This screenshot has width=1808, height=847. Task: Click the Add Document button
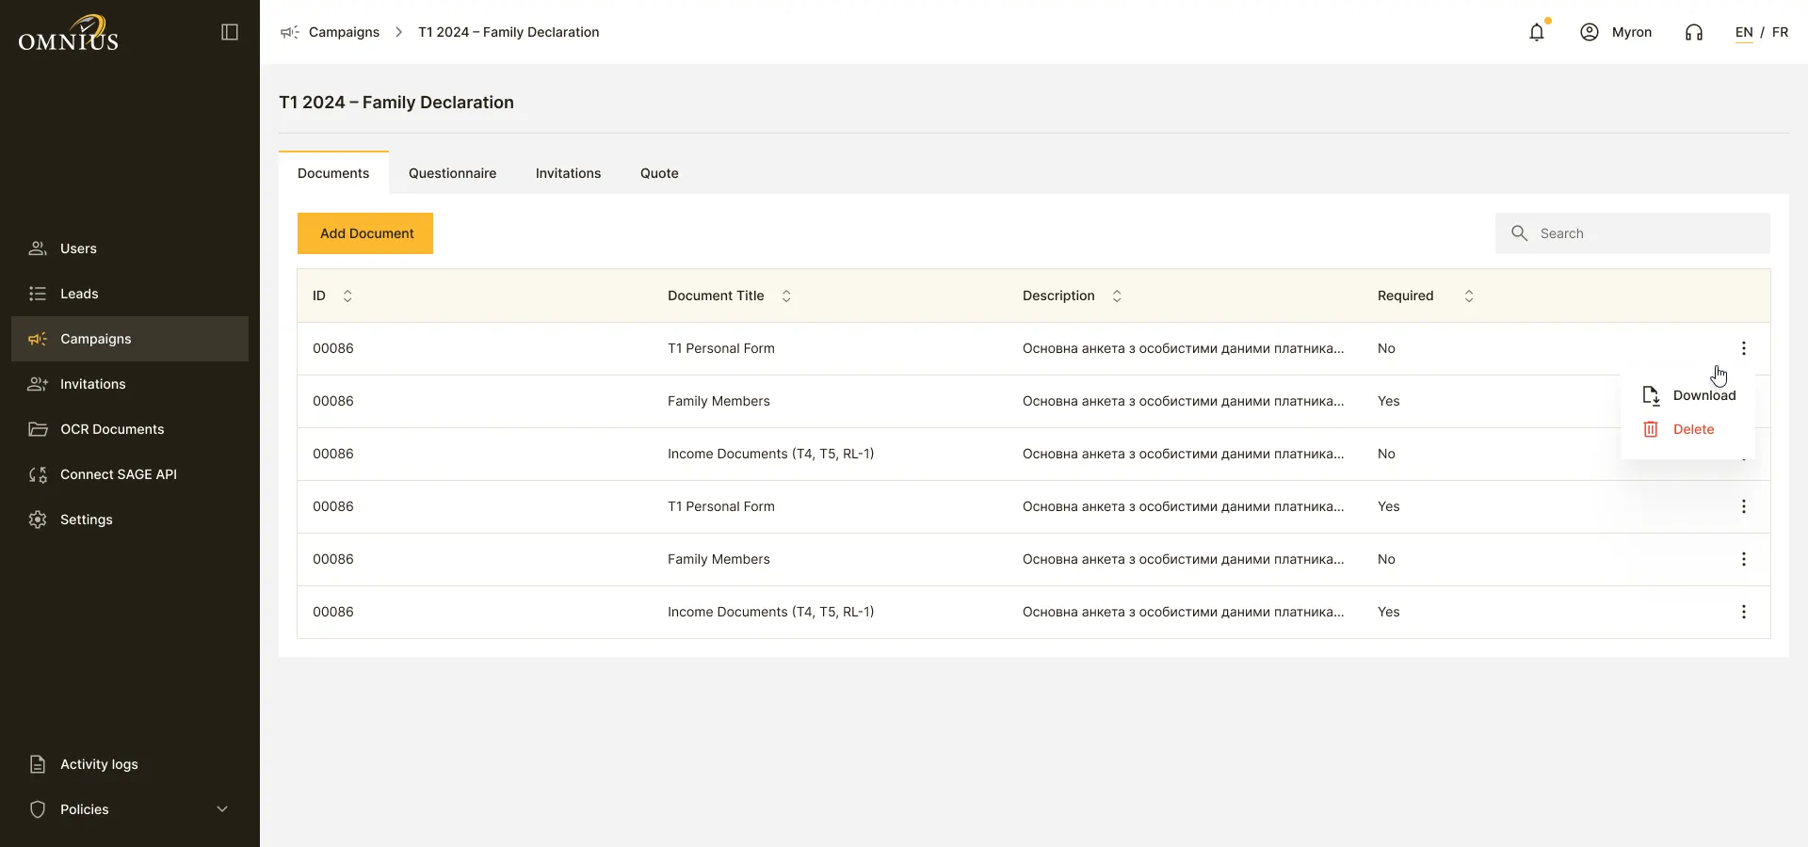tap(365, 233)
